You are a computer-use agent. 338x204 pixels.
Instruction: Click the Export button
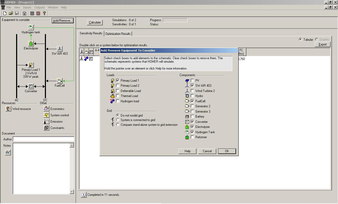click(323, 44)
